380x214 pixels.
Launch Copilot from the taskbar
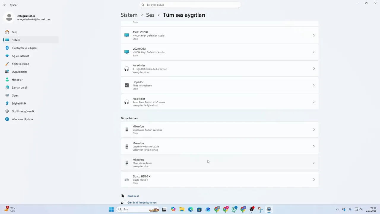(173, 209)
